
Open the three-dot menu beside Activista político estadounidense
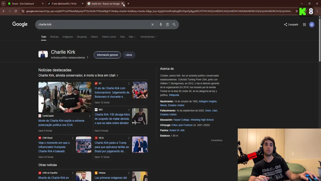coord(88,58)
